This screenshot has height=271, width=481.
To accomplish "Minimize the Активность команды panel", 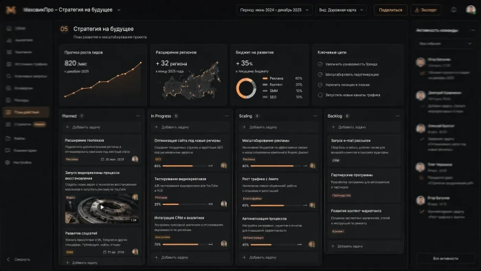I will [473, 30].
